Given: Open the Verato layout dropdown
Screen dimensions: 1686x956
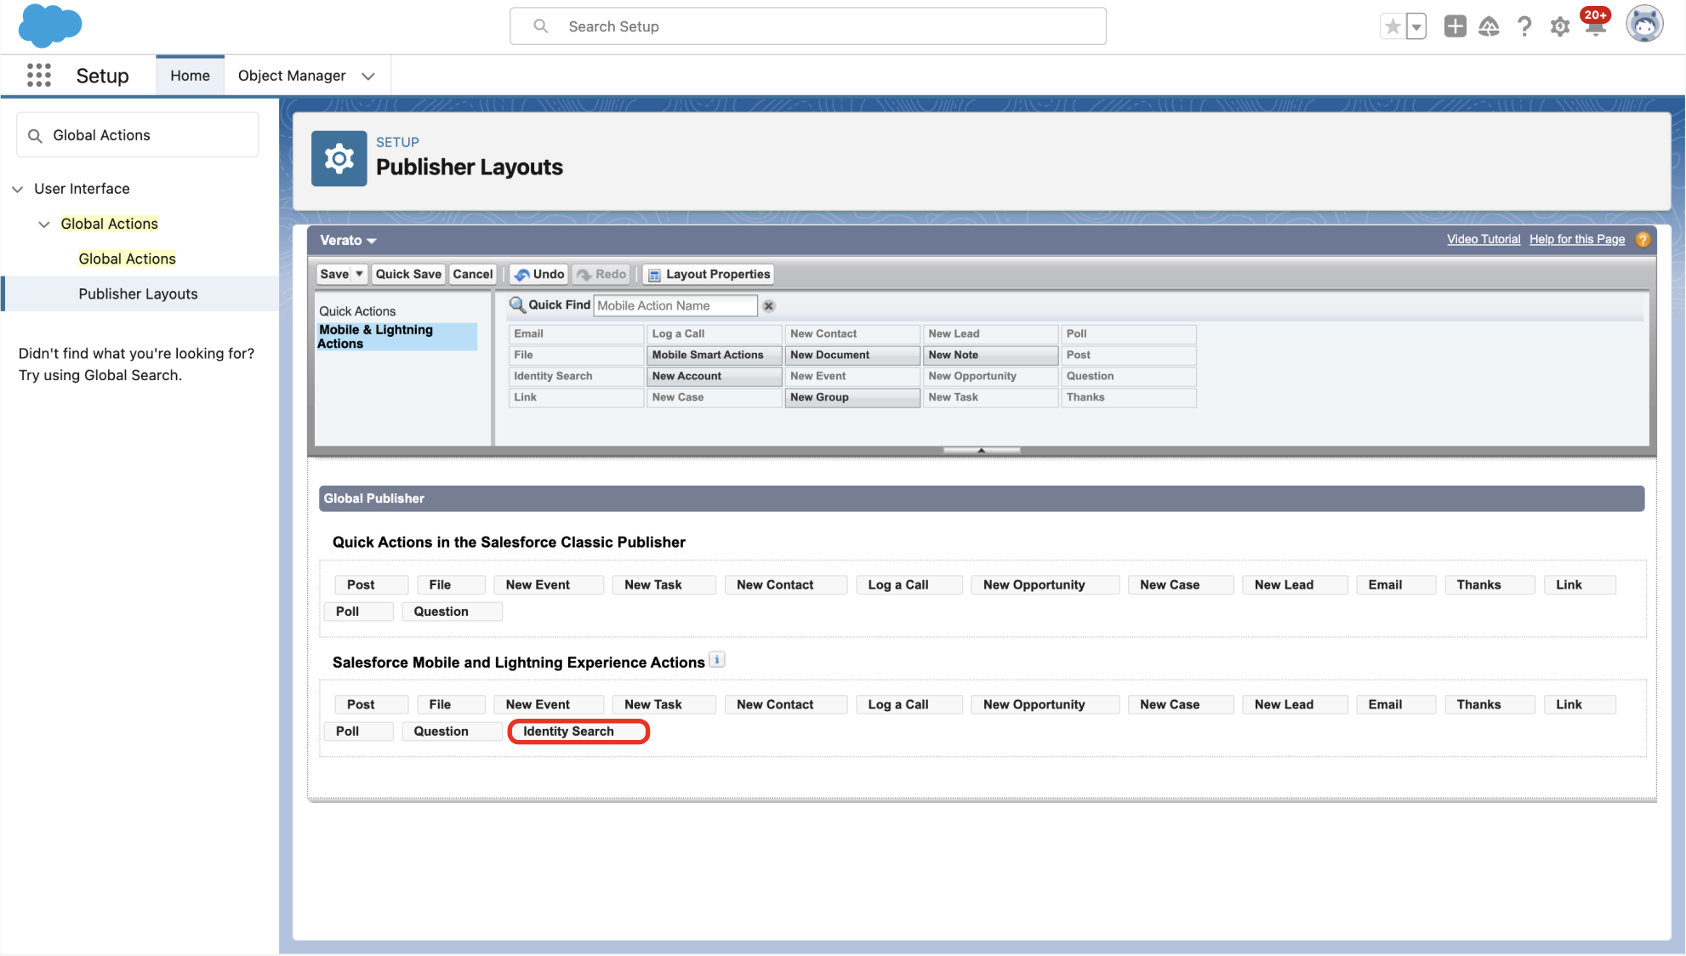Looking at the screenshot, I should click(x=348, y=241).
